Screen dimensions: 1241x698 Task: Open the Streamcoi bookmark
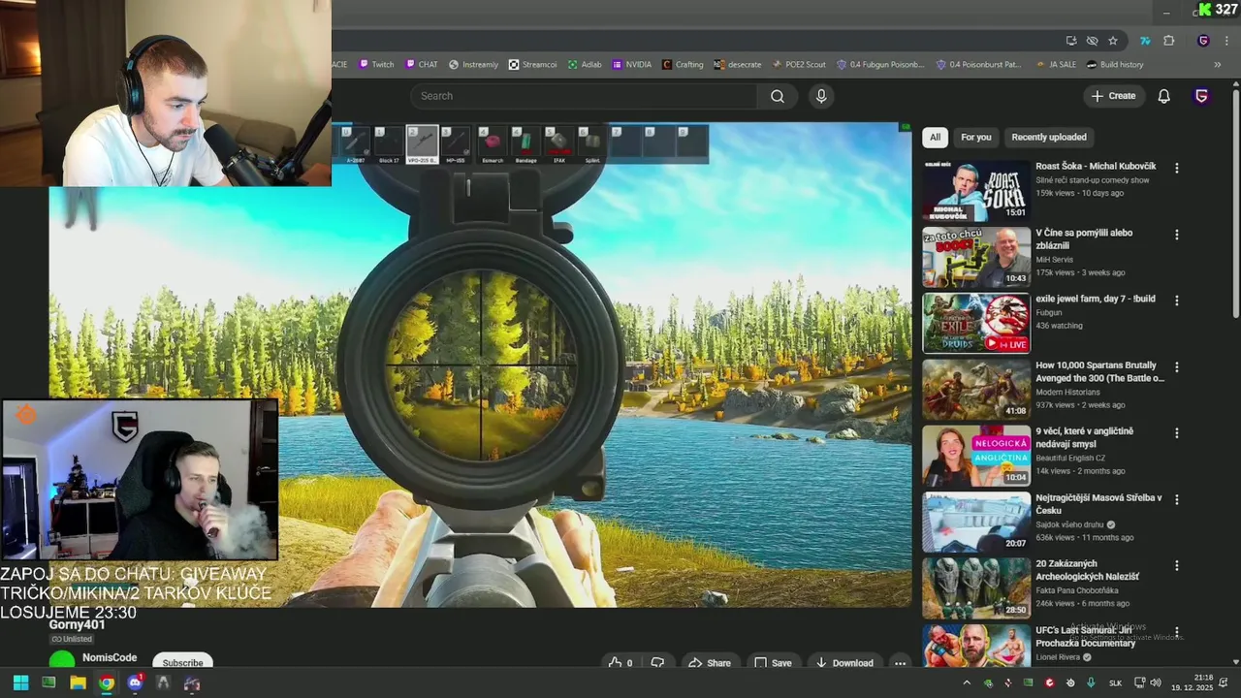click(x=533, y=65)
